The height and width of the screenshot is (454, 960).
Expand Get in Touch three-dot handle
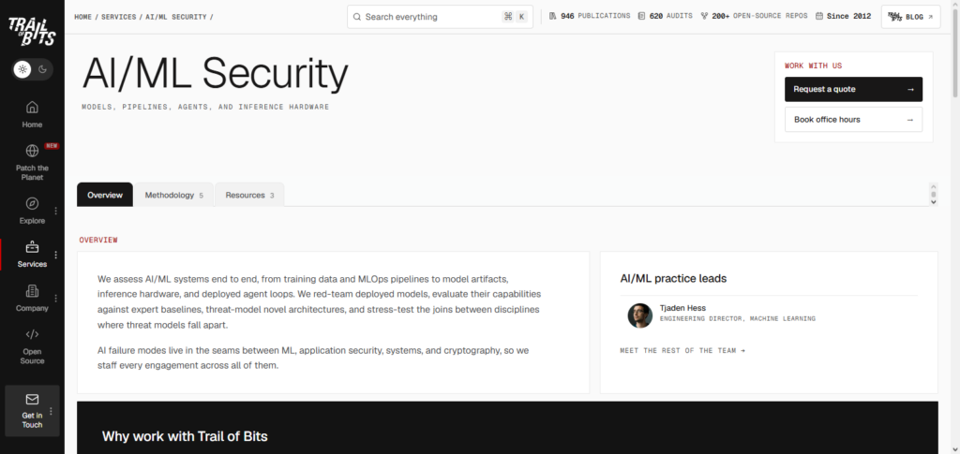point(51,411)
